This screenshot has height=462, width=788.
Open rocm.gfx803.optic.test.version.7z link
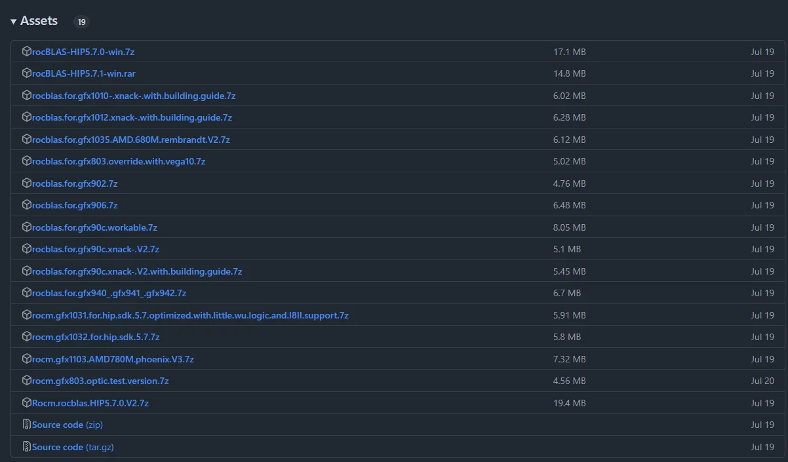tap(100, 381)
